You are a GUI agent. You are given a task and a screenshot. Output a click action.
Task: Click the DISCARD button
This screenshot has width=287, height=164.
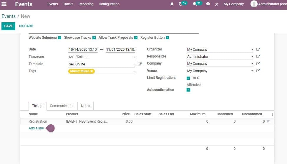(26, 26)
